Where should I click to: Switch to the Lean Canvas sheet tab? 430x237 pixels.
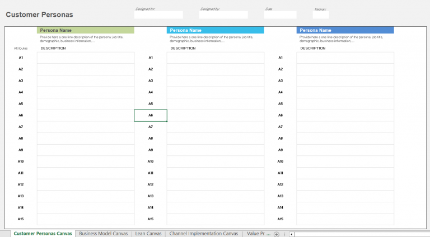coord(149,234)
